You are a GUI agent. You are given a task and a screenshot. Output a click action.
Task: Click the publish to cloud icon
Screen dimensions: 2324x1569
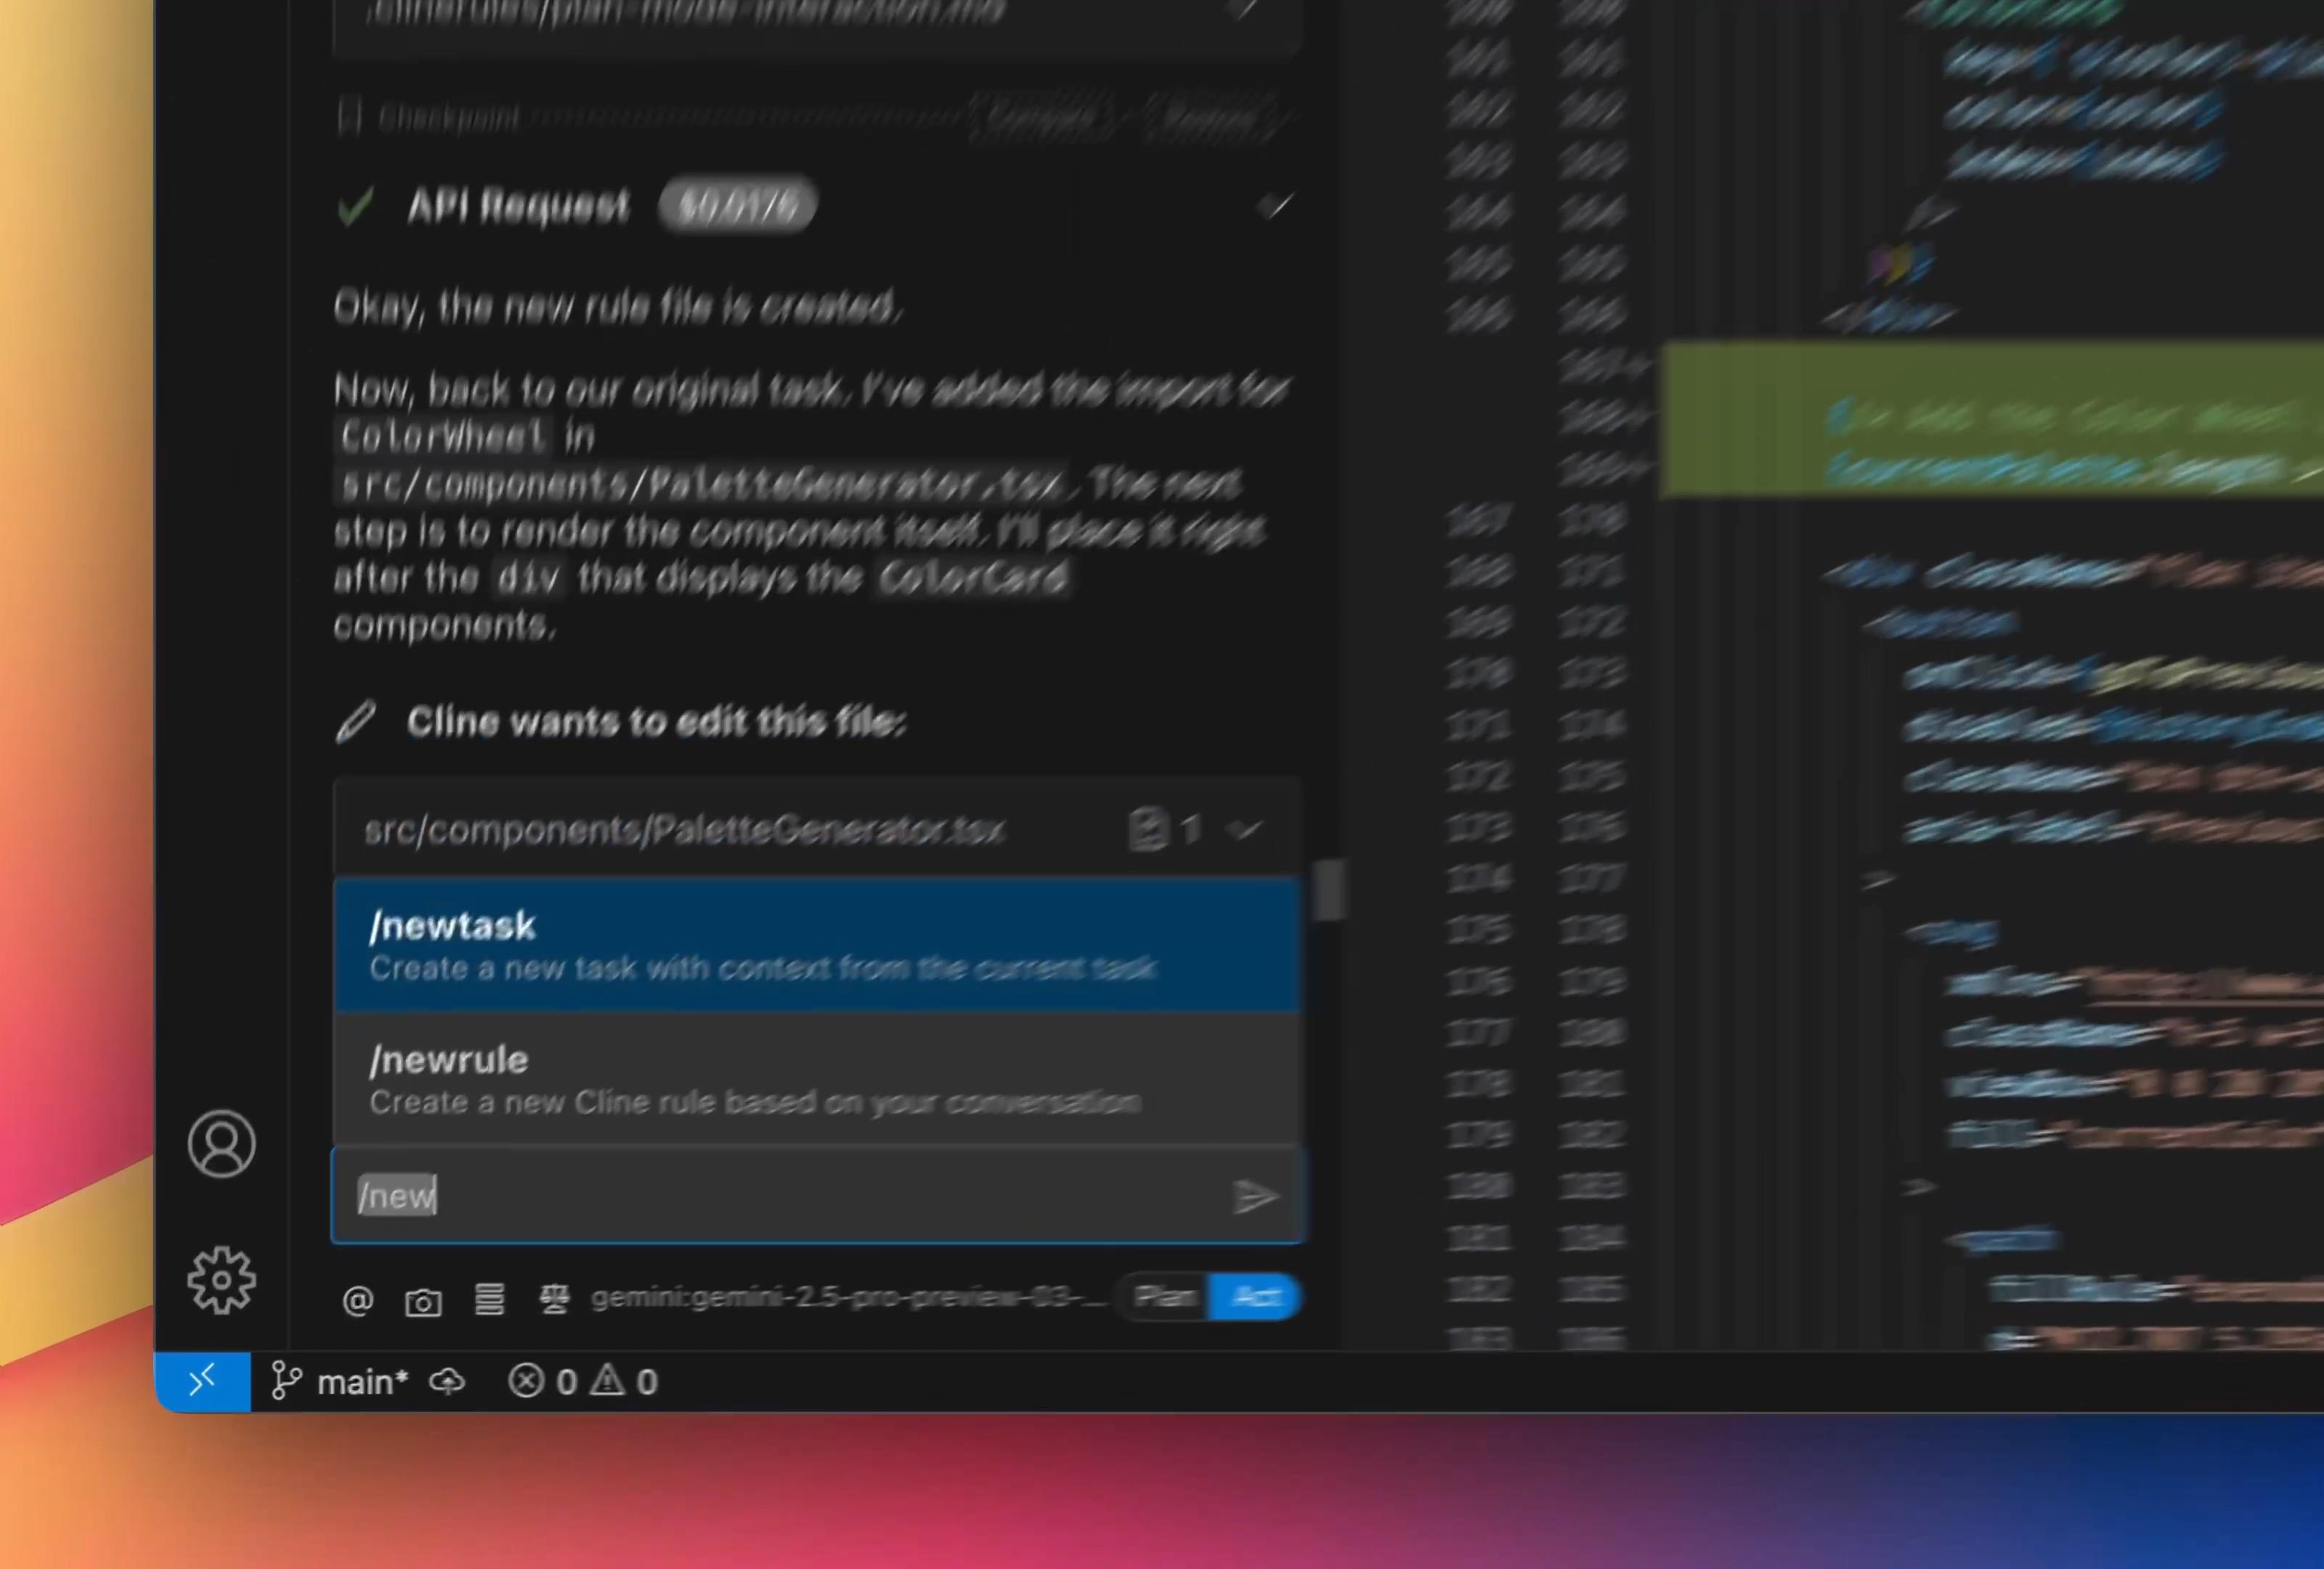click(447, 1382)
